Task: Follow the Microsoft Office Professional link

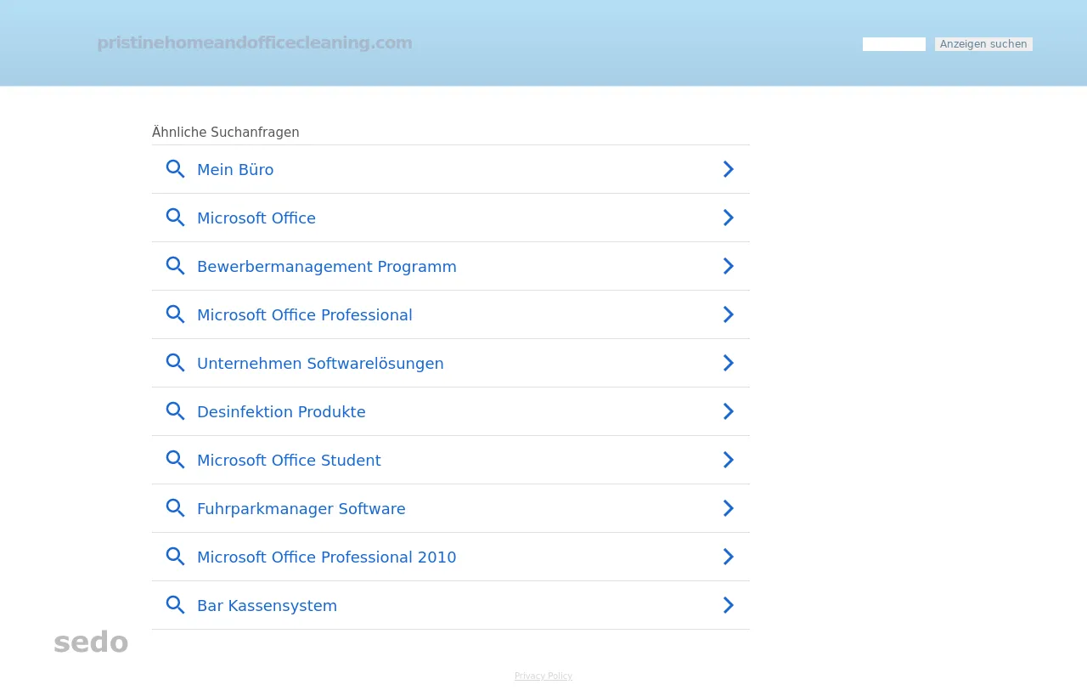Action: coord(305,315)
